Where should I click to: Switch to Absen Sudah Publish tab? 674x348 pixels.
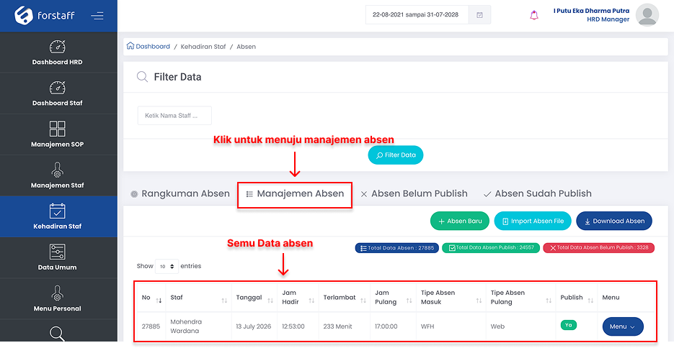537,193
